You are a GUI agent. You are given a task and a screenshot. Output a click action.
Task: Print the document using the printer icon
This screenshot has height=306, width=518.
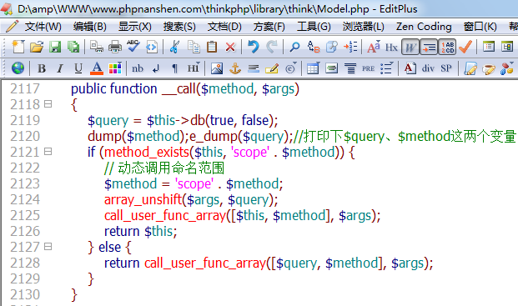click(115, 47)
